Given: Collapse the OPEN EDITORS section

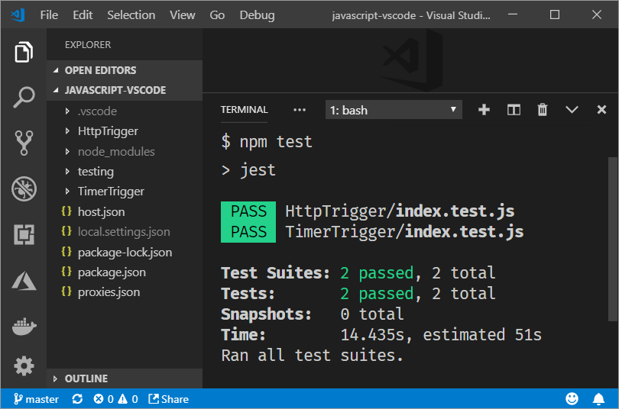Looking at the screenshot, I should 100,70.
